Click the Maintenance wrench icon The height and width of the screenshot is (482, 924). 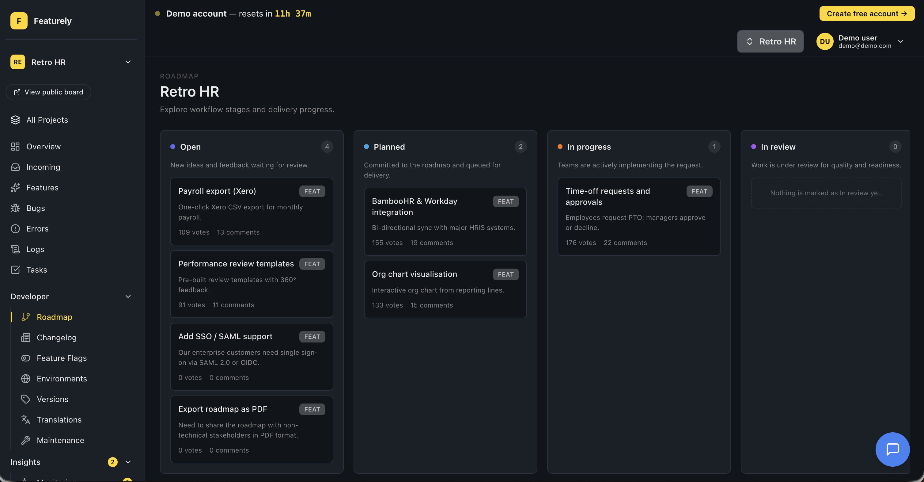point(25,440)
